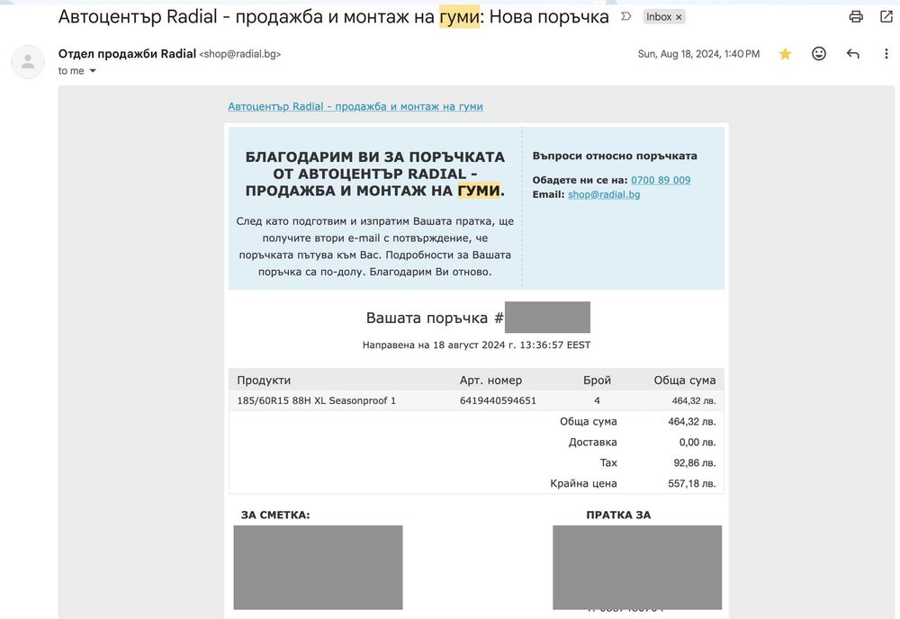Reply using the arrow icon

tap(853, 54)
